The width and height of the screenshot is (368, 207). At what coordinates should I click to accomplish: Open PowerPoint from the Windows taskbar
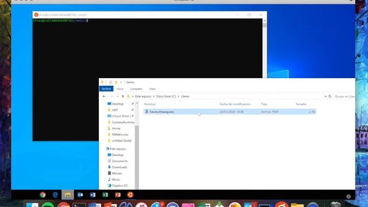coord(118,195)
